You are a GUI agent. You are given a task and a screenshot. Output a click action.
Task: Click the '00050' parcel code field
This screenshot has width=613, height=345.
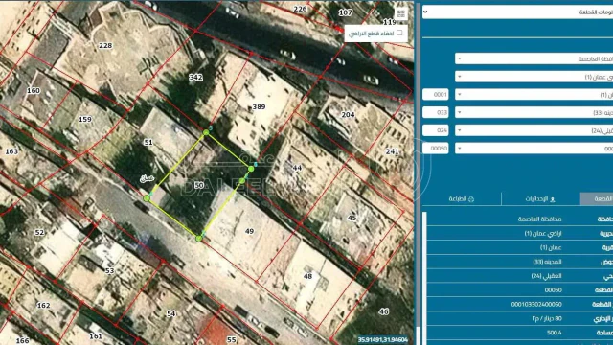436,149
